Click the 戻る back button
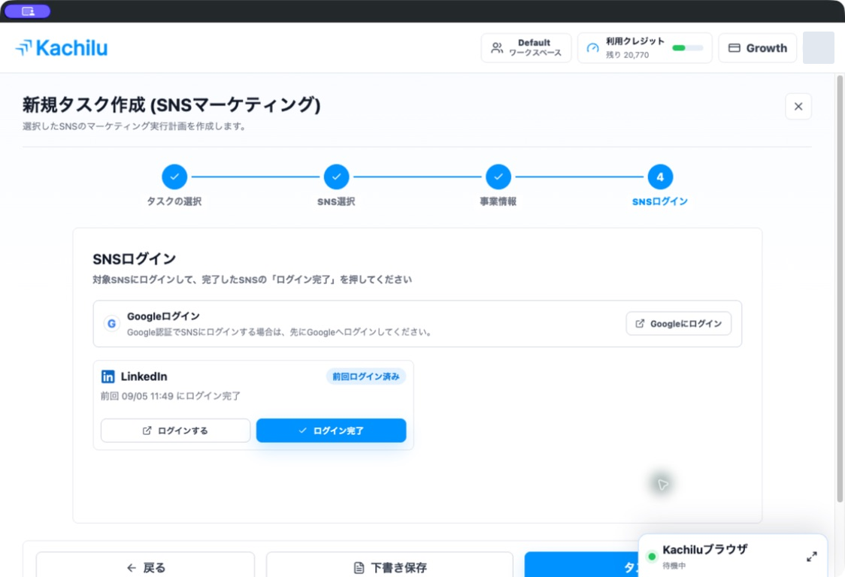Image resolution: width=845 pixels, height=577 pixels. click(146, 566)
